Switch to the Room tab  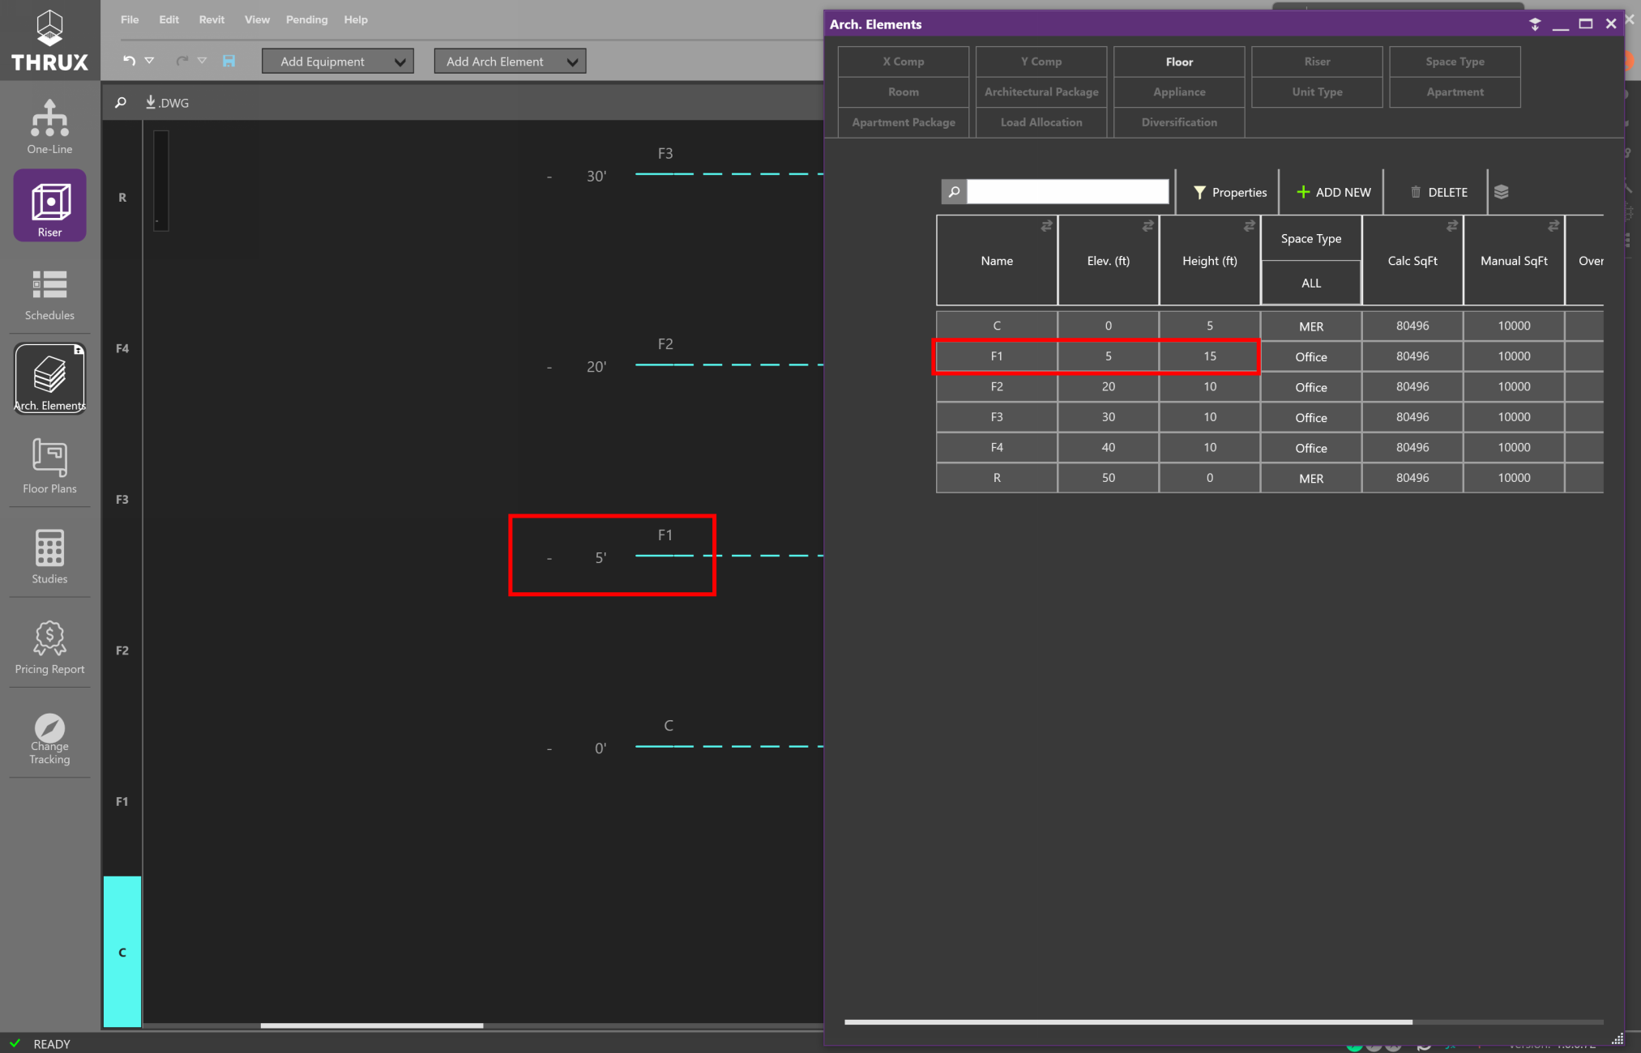904,92
